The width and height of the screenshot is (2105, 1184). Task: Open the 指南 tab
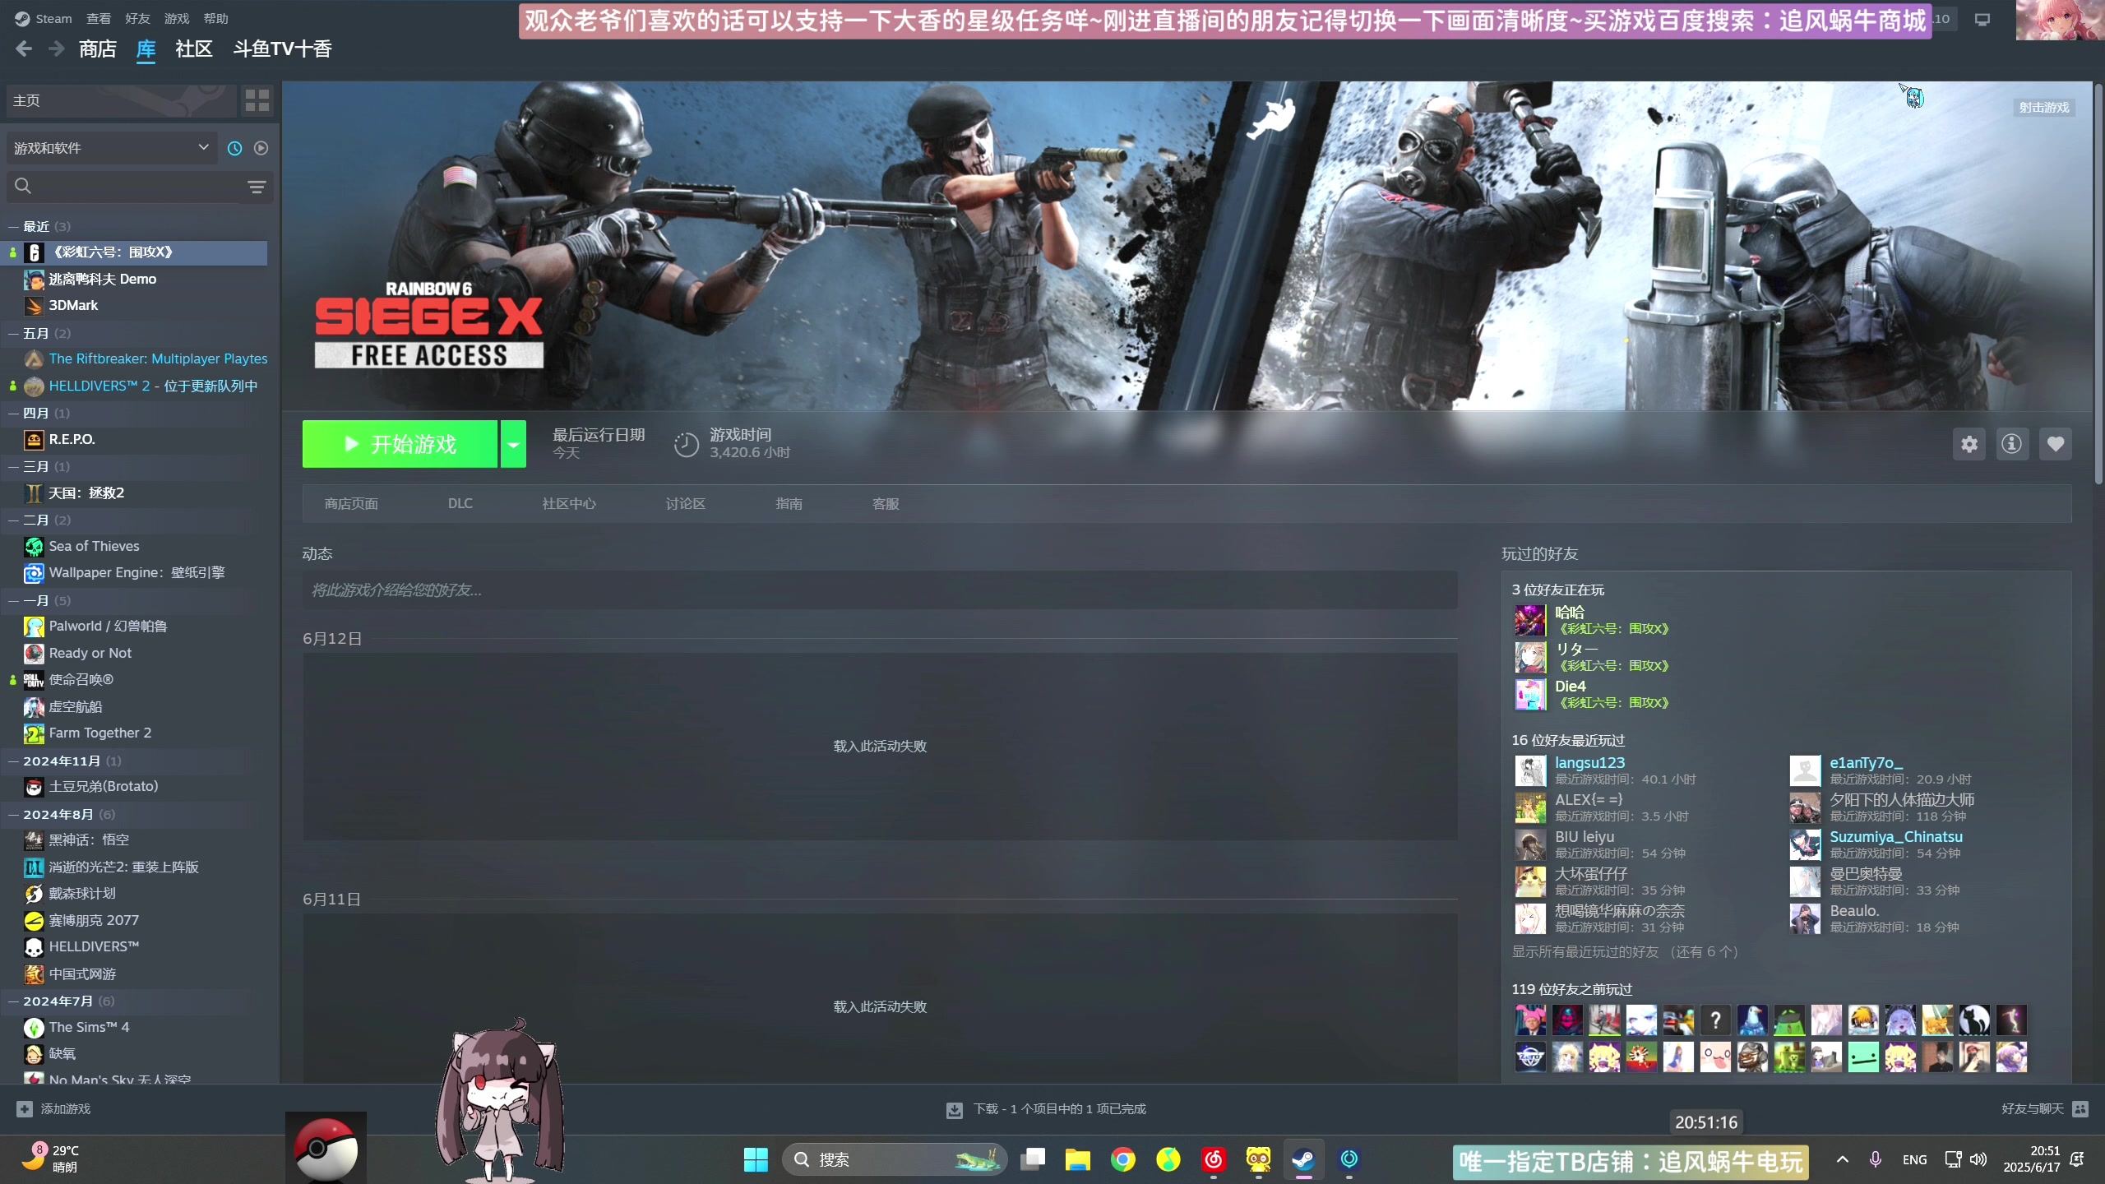pyautogui.click(x=789, y=503)
